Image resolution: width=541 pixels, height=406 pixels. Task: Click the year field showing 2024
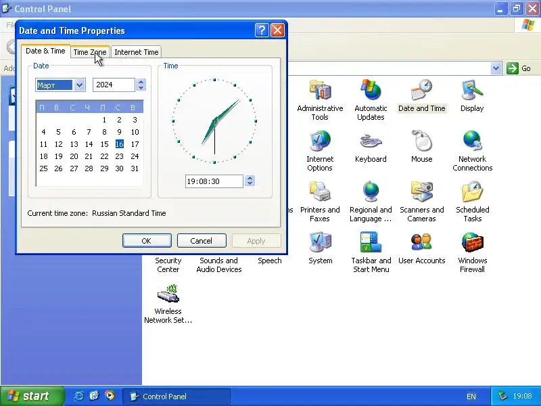[114, 85]
